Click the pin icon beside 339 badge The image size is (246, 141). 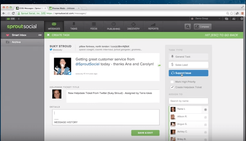19,19
